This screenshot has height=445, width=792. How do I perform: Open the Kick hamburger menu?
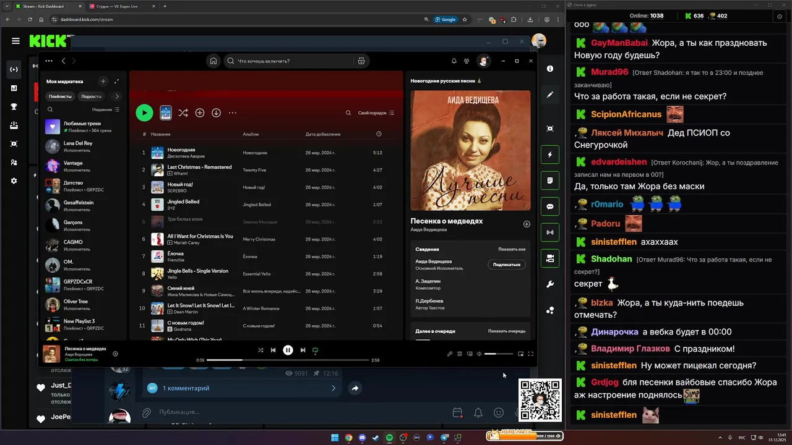coord(15,41)
